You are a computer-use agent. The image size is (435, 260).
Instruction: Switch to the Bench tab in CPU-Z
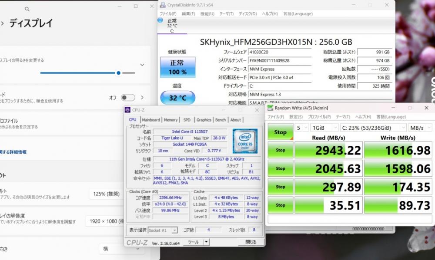click(x=221, y=120)
